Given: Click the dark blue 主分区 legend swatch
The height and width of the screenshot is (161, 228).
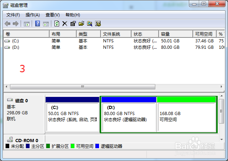Looking at the screenshot, I should 28,146.
